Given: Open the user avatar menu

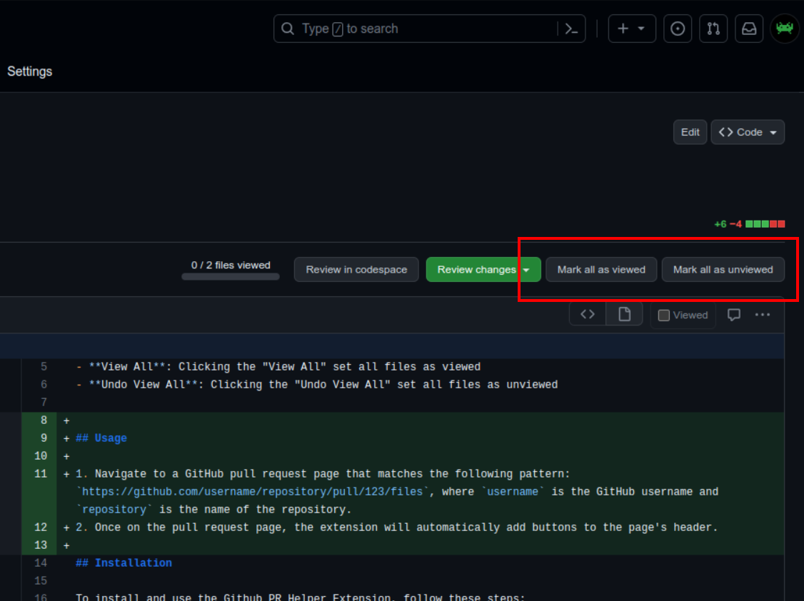Looking at the screenshot, I should (x=785, y=29).
